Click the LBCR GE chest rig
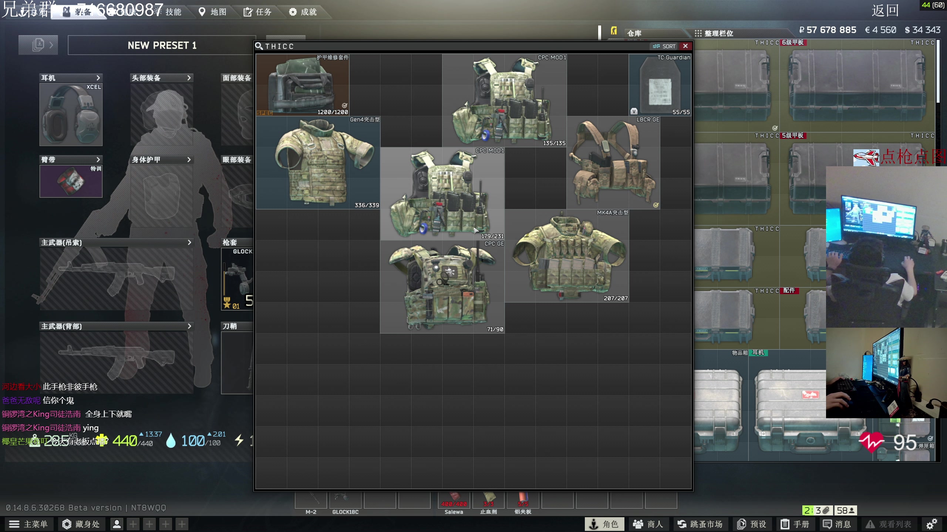Screen dimensions: 947x532 point(613,163)
